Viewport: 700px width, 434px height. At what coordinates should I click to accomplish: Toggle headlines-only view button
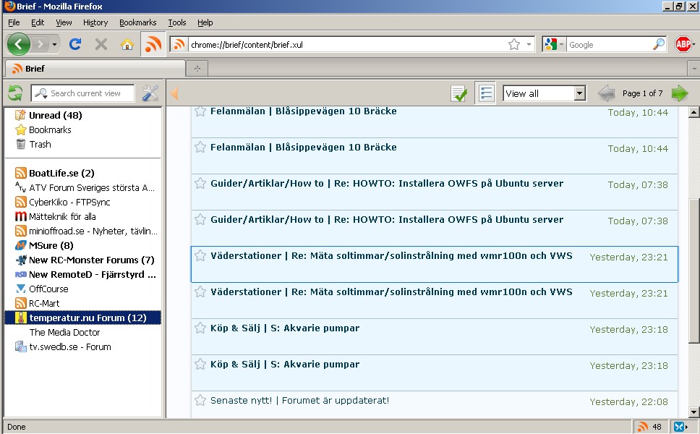pyautogui.click(x=485, y=93)
